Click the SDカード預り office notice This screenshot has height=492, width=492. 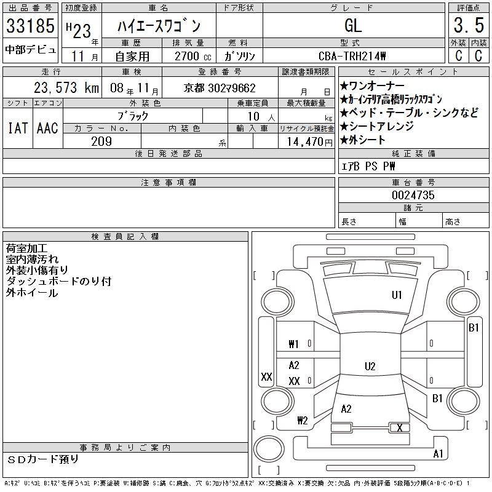(42, 459)
